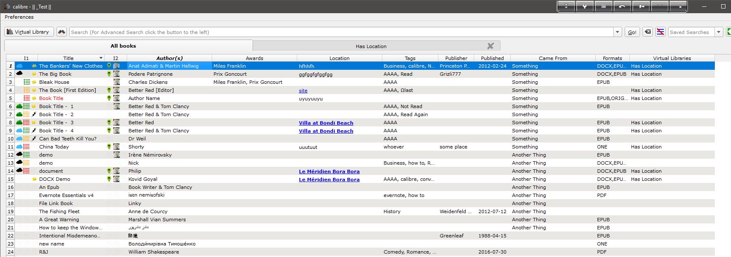Open the Le Méridien Bora Bora link for document
Viewport: 731px width, 257px height.
(x=329, y=171)
